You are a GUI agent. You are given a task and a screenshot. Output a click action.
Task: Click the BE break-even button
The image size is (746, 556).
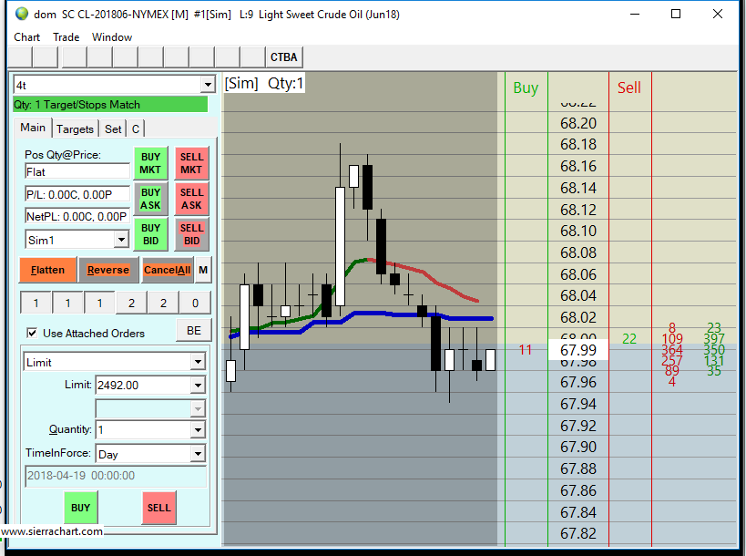click(194, 330)
